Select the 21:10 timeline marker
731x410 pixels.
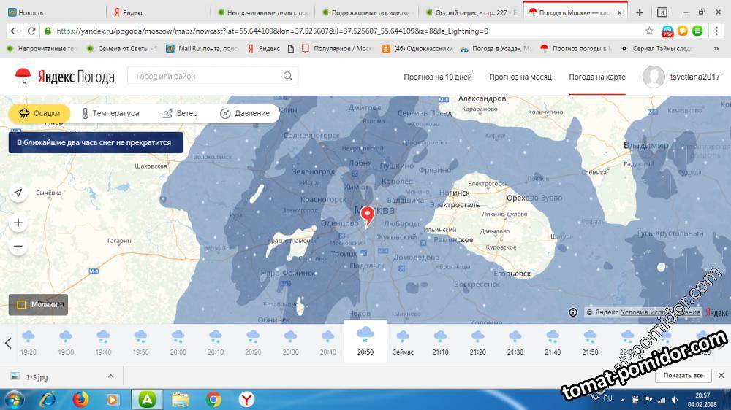click(x=440, y=343)
